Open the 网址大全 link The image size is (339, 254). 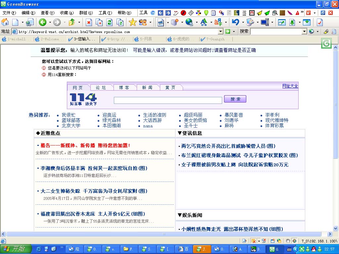click(x=290, y=86)
